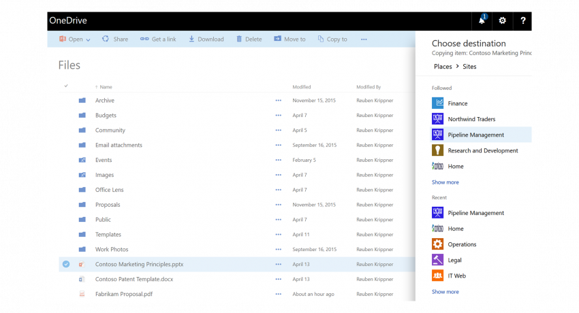Open Contoso Patent Template.docx file name
This screenshot has width=579, height=313.
(134, 279)
